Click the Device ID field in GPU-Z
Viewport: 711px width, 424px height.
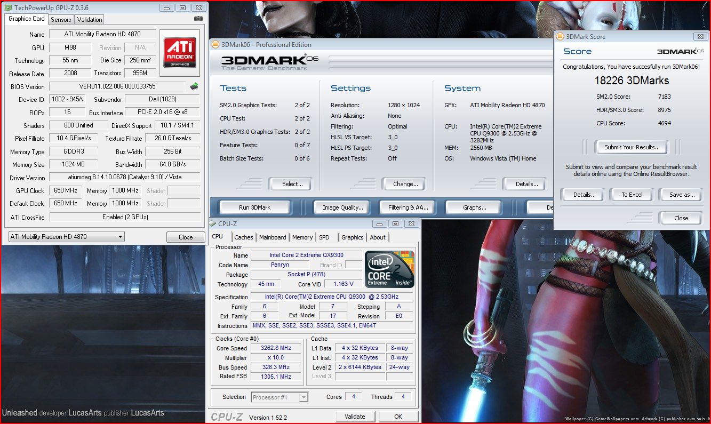click(67, 99)
